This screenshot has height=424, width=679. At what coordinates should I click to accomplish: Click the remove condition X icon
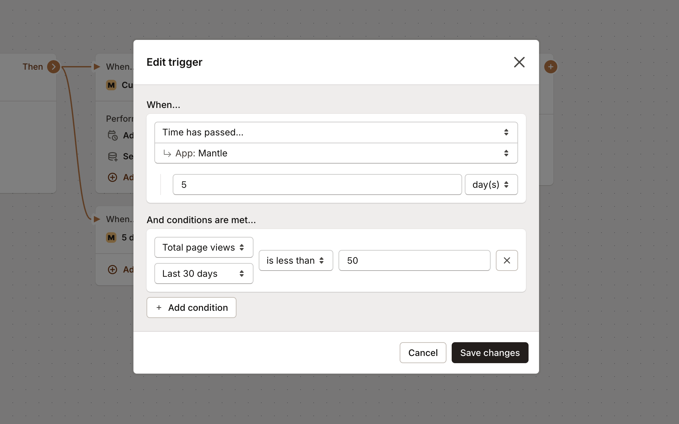(507, 260)
